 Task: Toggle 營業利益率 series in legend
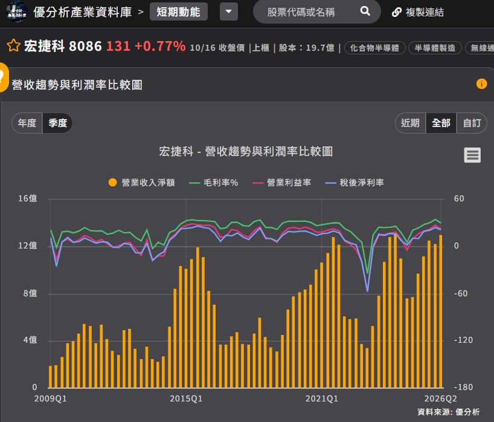(x=281, y=183)
